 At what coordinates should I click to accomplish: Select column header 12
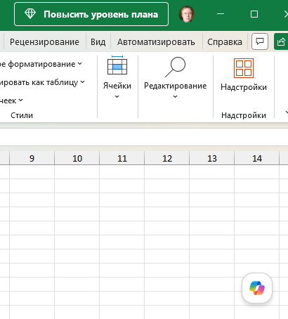click(x=167, y=158)
